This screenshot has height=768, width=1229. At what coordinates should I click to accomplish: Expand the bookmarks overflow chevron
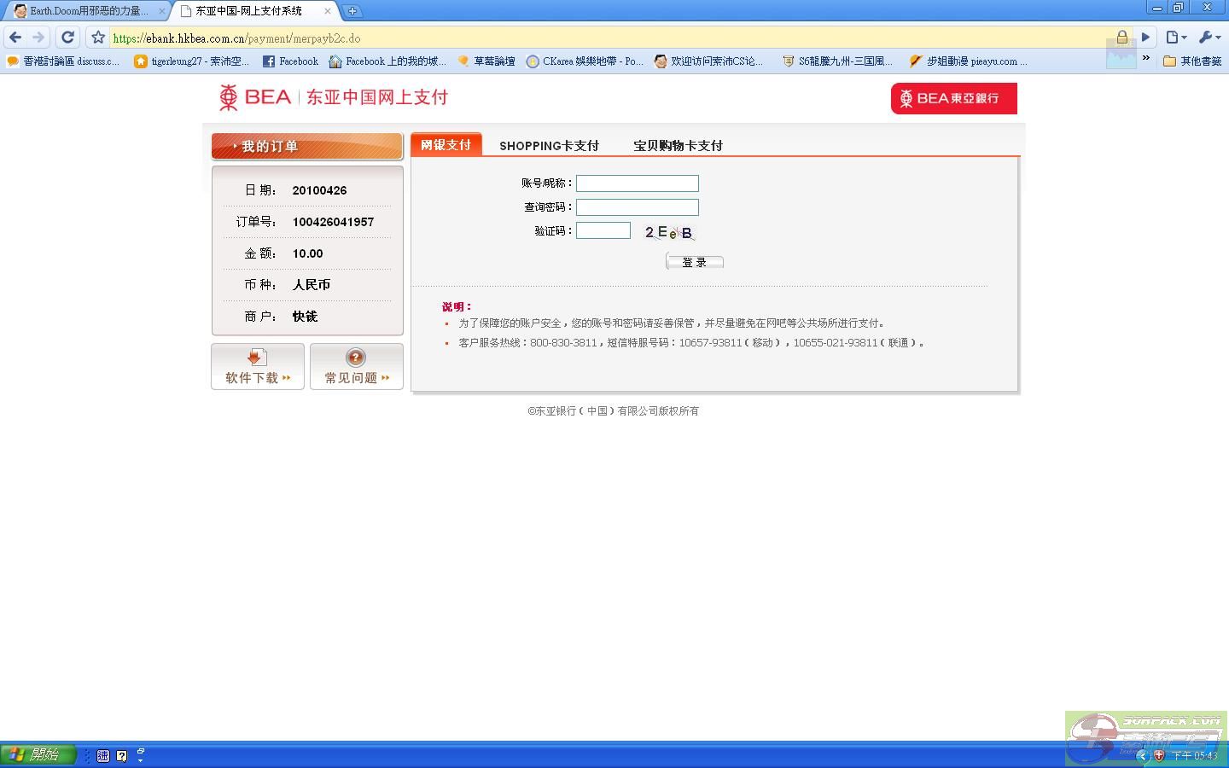1145,60
